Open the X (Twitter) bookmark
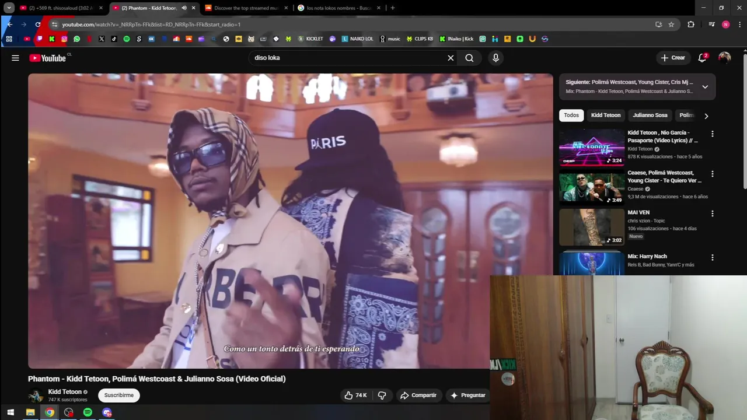The height and width of the screenshot is (420, 747). pos(102,39)
